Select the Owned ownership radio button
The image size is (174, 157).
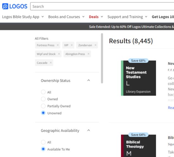(43, 99)
